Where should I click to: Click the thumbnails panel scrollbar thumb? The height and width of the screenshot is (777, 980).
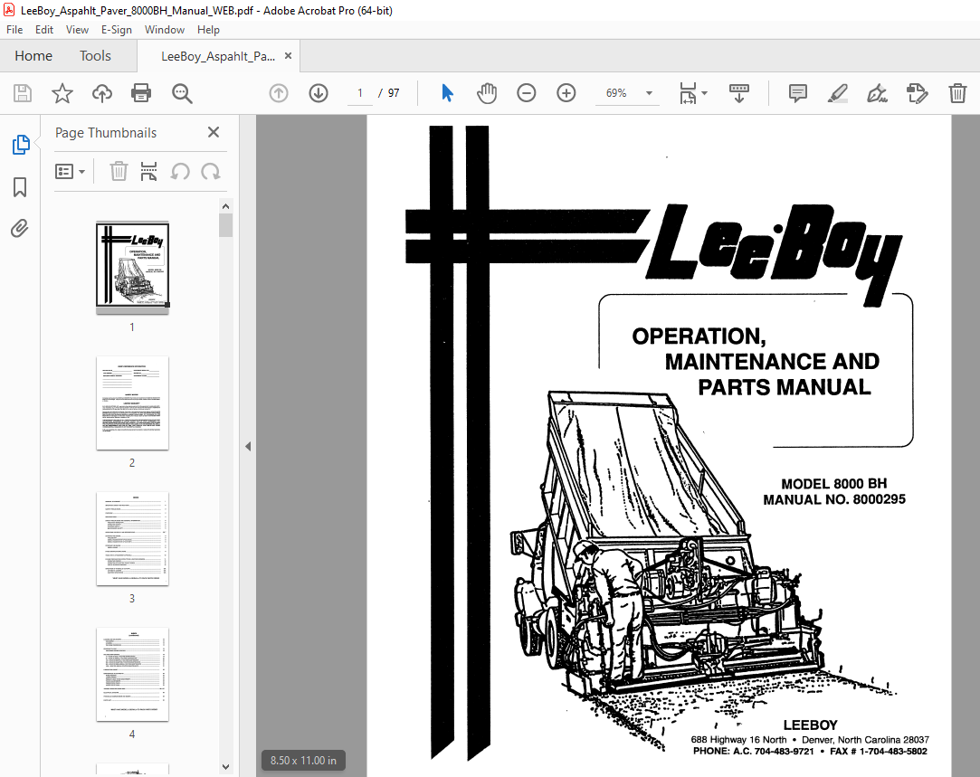pyautogui.click(x=225, y=225)
